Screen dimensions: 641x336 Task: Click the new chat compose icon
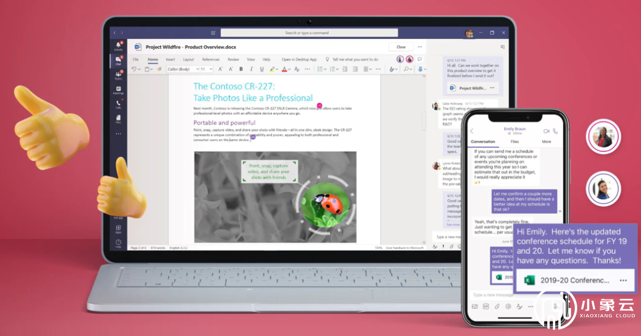coord(213,33)
